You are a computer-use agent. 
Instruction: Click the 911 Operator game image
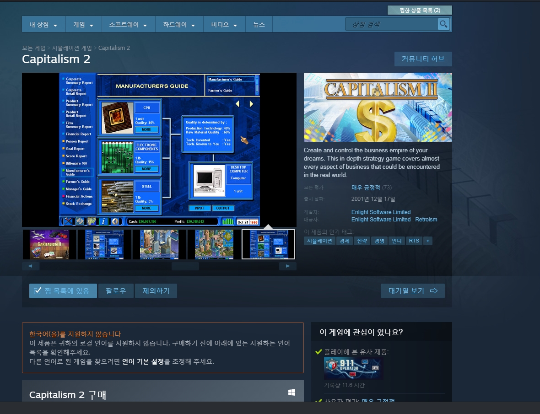(x=353, y=368)
